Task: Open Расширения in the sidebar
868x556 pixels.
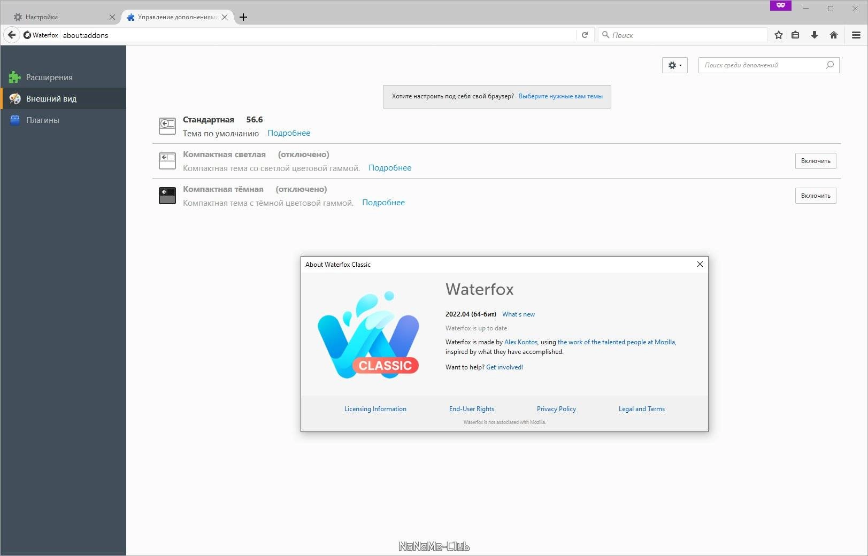Action: (63, 78)
